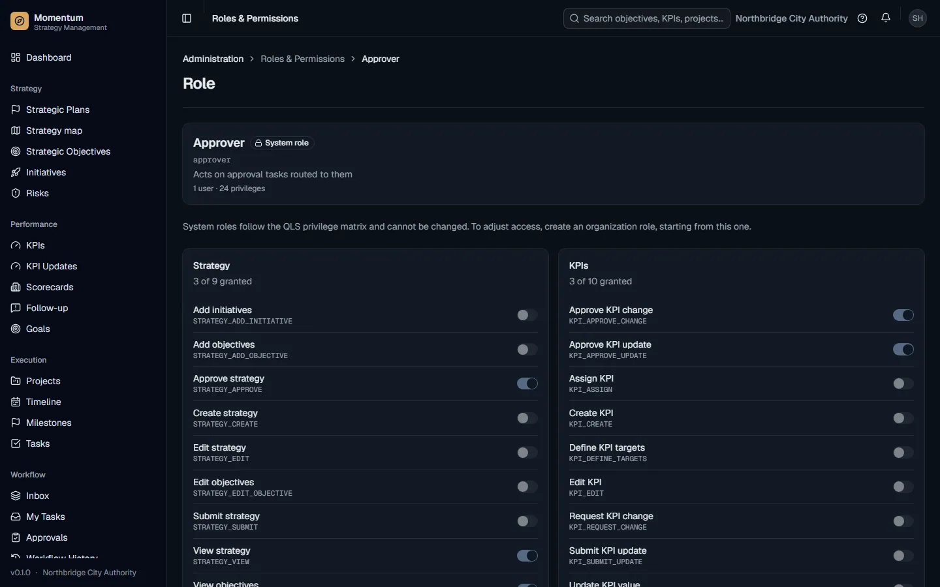Click the search objectives, KPIs, projects field
The height and width of the screenshot is (587, 940).
pos(646,18)
